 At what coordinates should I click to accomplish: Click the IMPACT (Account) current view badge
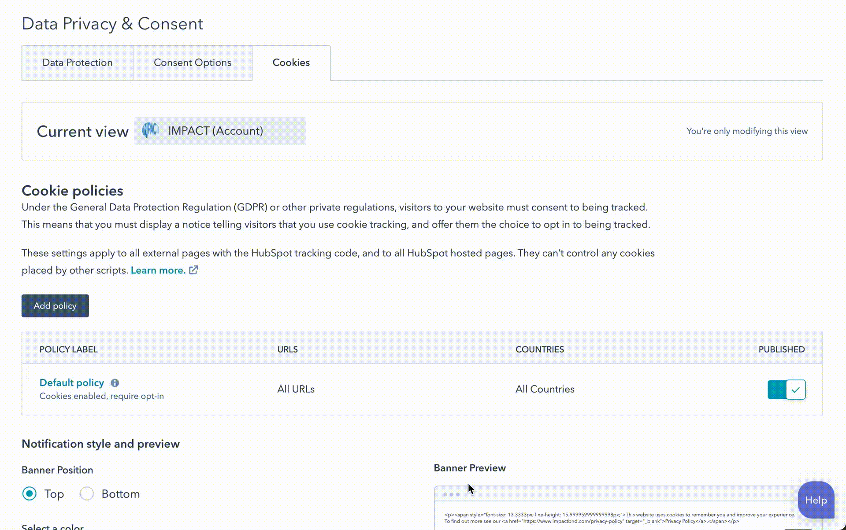coord(219,131)
